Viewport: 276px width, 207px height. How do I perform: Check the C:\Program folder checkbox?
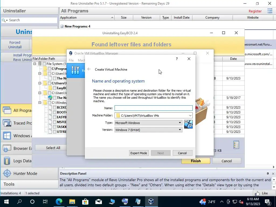pyautogui.click(x=50, y=69)
